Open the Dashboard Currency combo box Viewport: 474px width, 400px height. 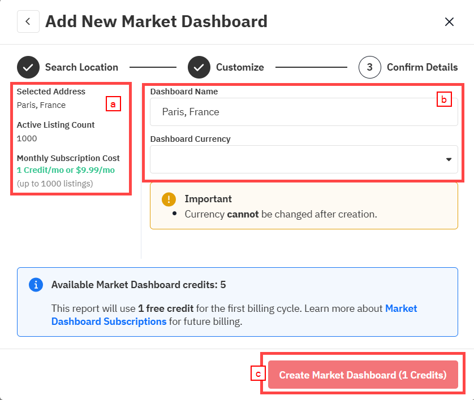coord(304,159)
